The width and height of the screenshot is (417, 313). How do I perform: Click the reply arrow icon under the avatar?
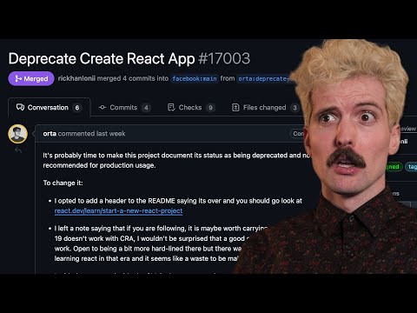(x=18, y=150)
